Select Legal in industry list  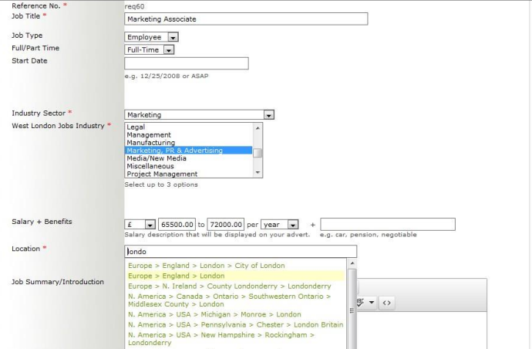(189, 127)
